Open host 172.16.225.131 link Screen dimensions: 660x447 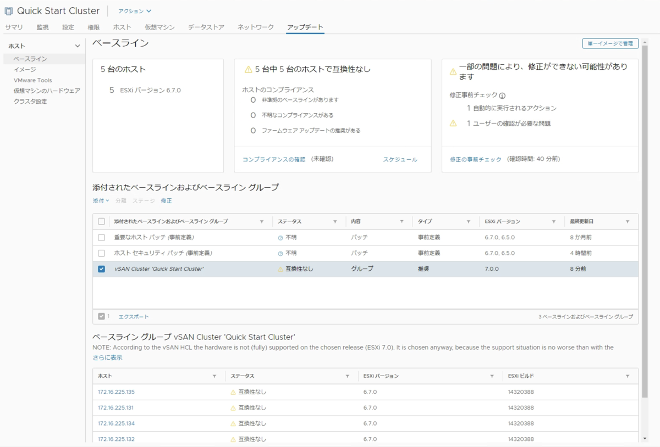[x=116, y=408]
